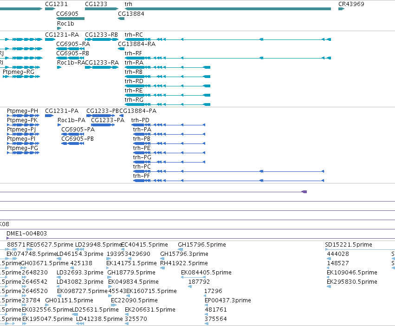Click the SD15221.5prime EST label
The height and width of the screenshot is (326, 395).
349,245
